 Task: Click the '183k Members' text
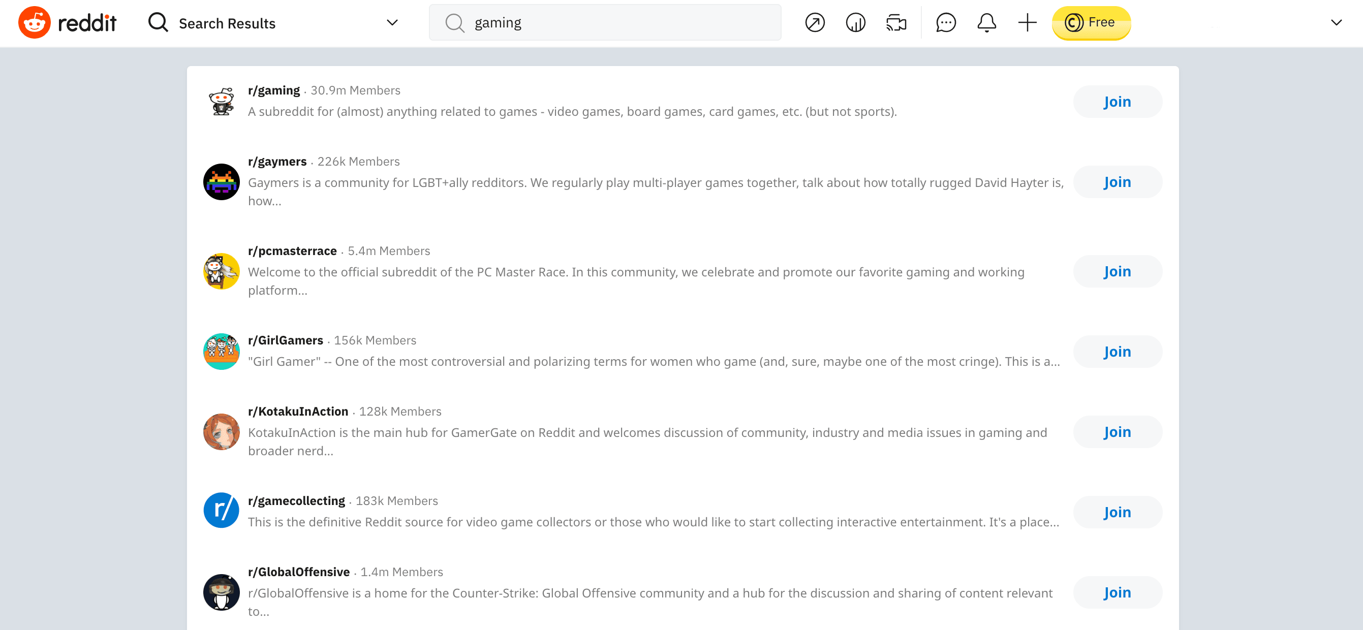coord(396,501)
